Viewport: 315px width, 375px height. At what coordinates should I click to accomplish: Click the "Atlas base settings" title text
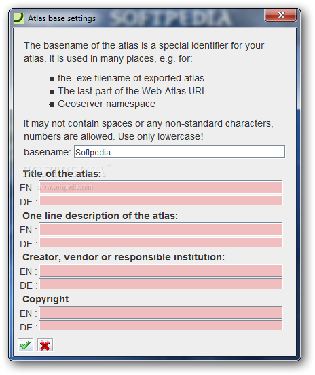[x=62, y=18]
